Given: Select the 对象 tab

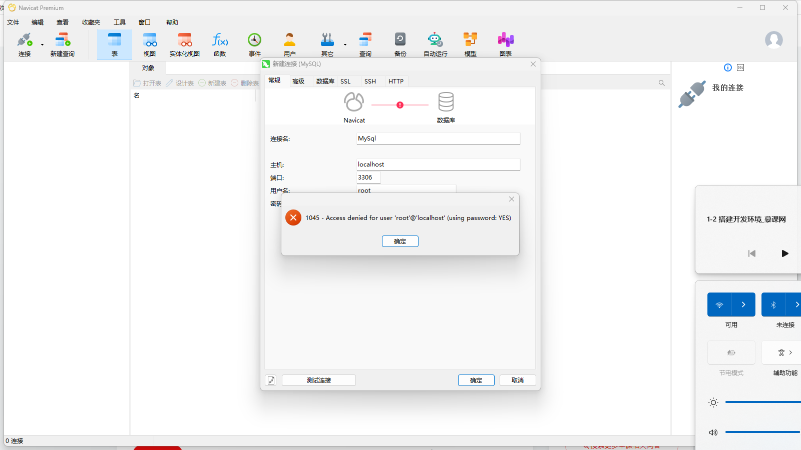Looking at the screenshot, I should tap(148, 68).
